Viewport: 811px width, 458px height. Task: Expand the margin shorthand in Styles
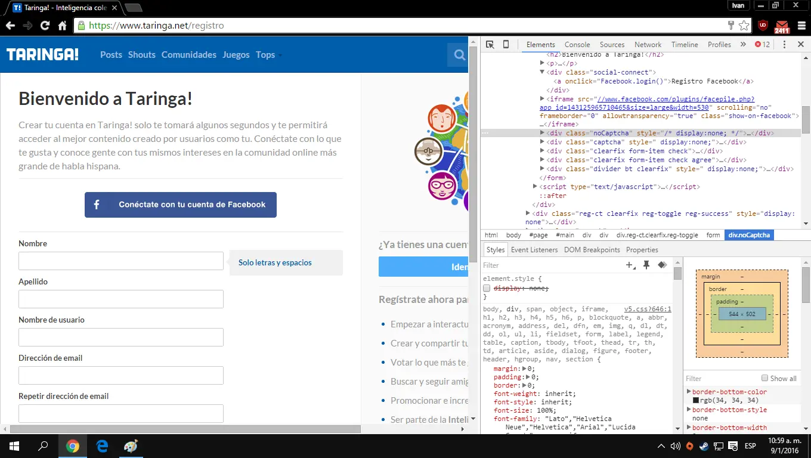pos(525,369)
